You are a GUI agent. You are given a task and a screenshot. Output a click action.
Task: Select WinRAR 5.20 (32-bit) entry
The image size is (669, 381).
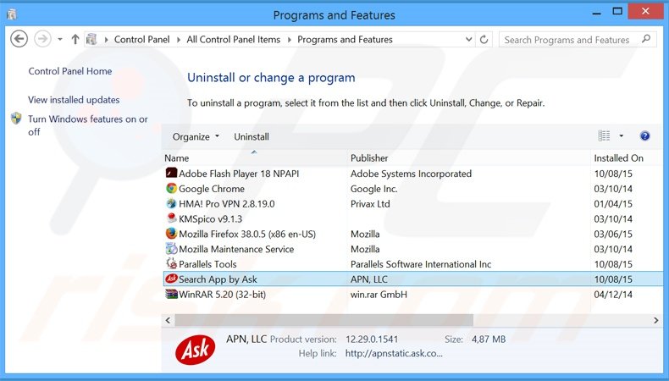(222, 295)
